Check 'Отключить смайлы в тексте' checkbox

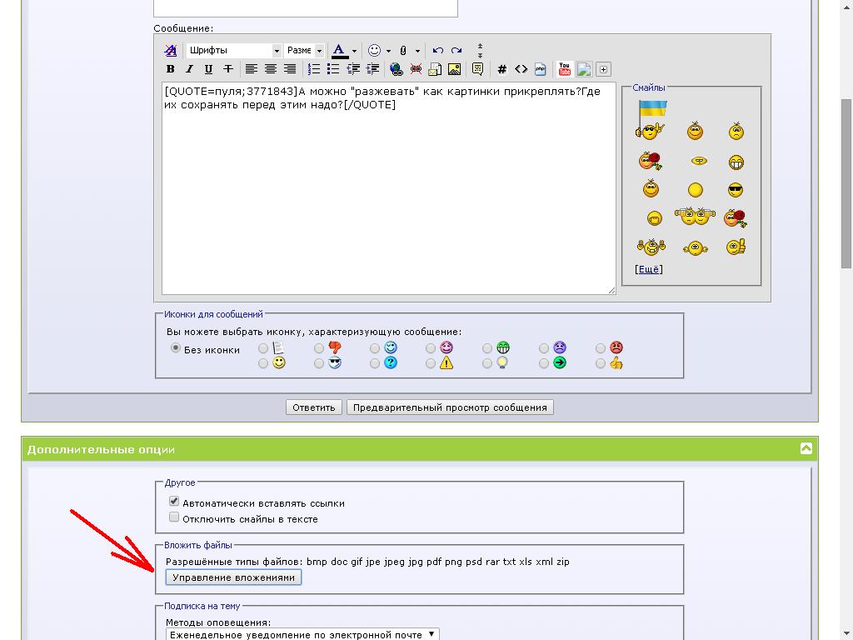click(174, 517)
